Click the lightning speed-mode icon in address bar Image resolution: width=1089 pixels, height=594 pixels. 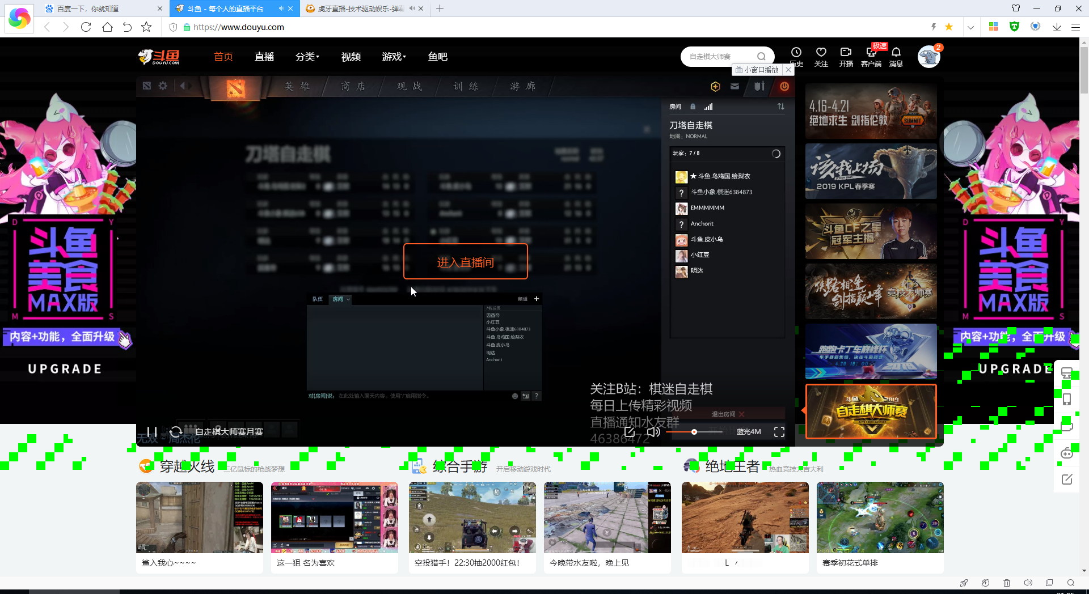(x=933, y=27)
